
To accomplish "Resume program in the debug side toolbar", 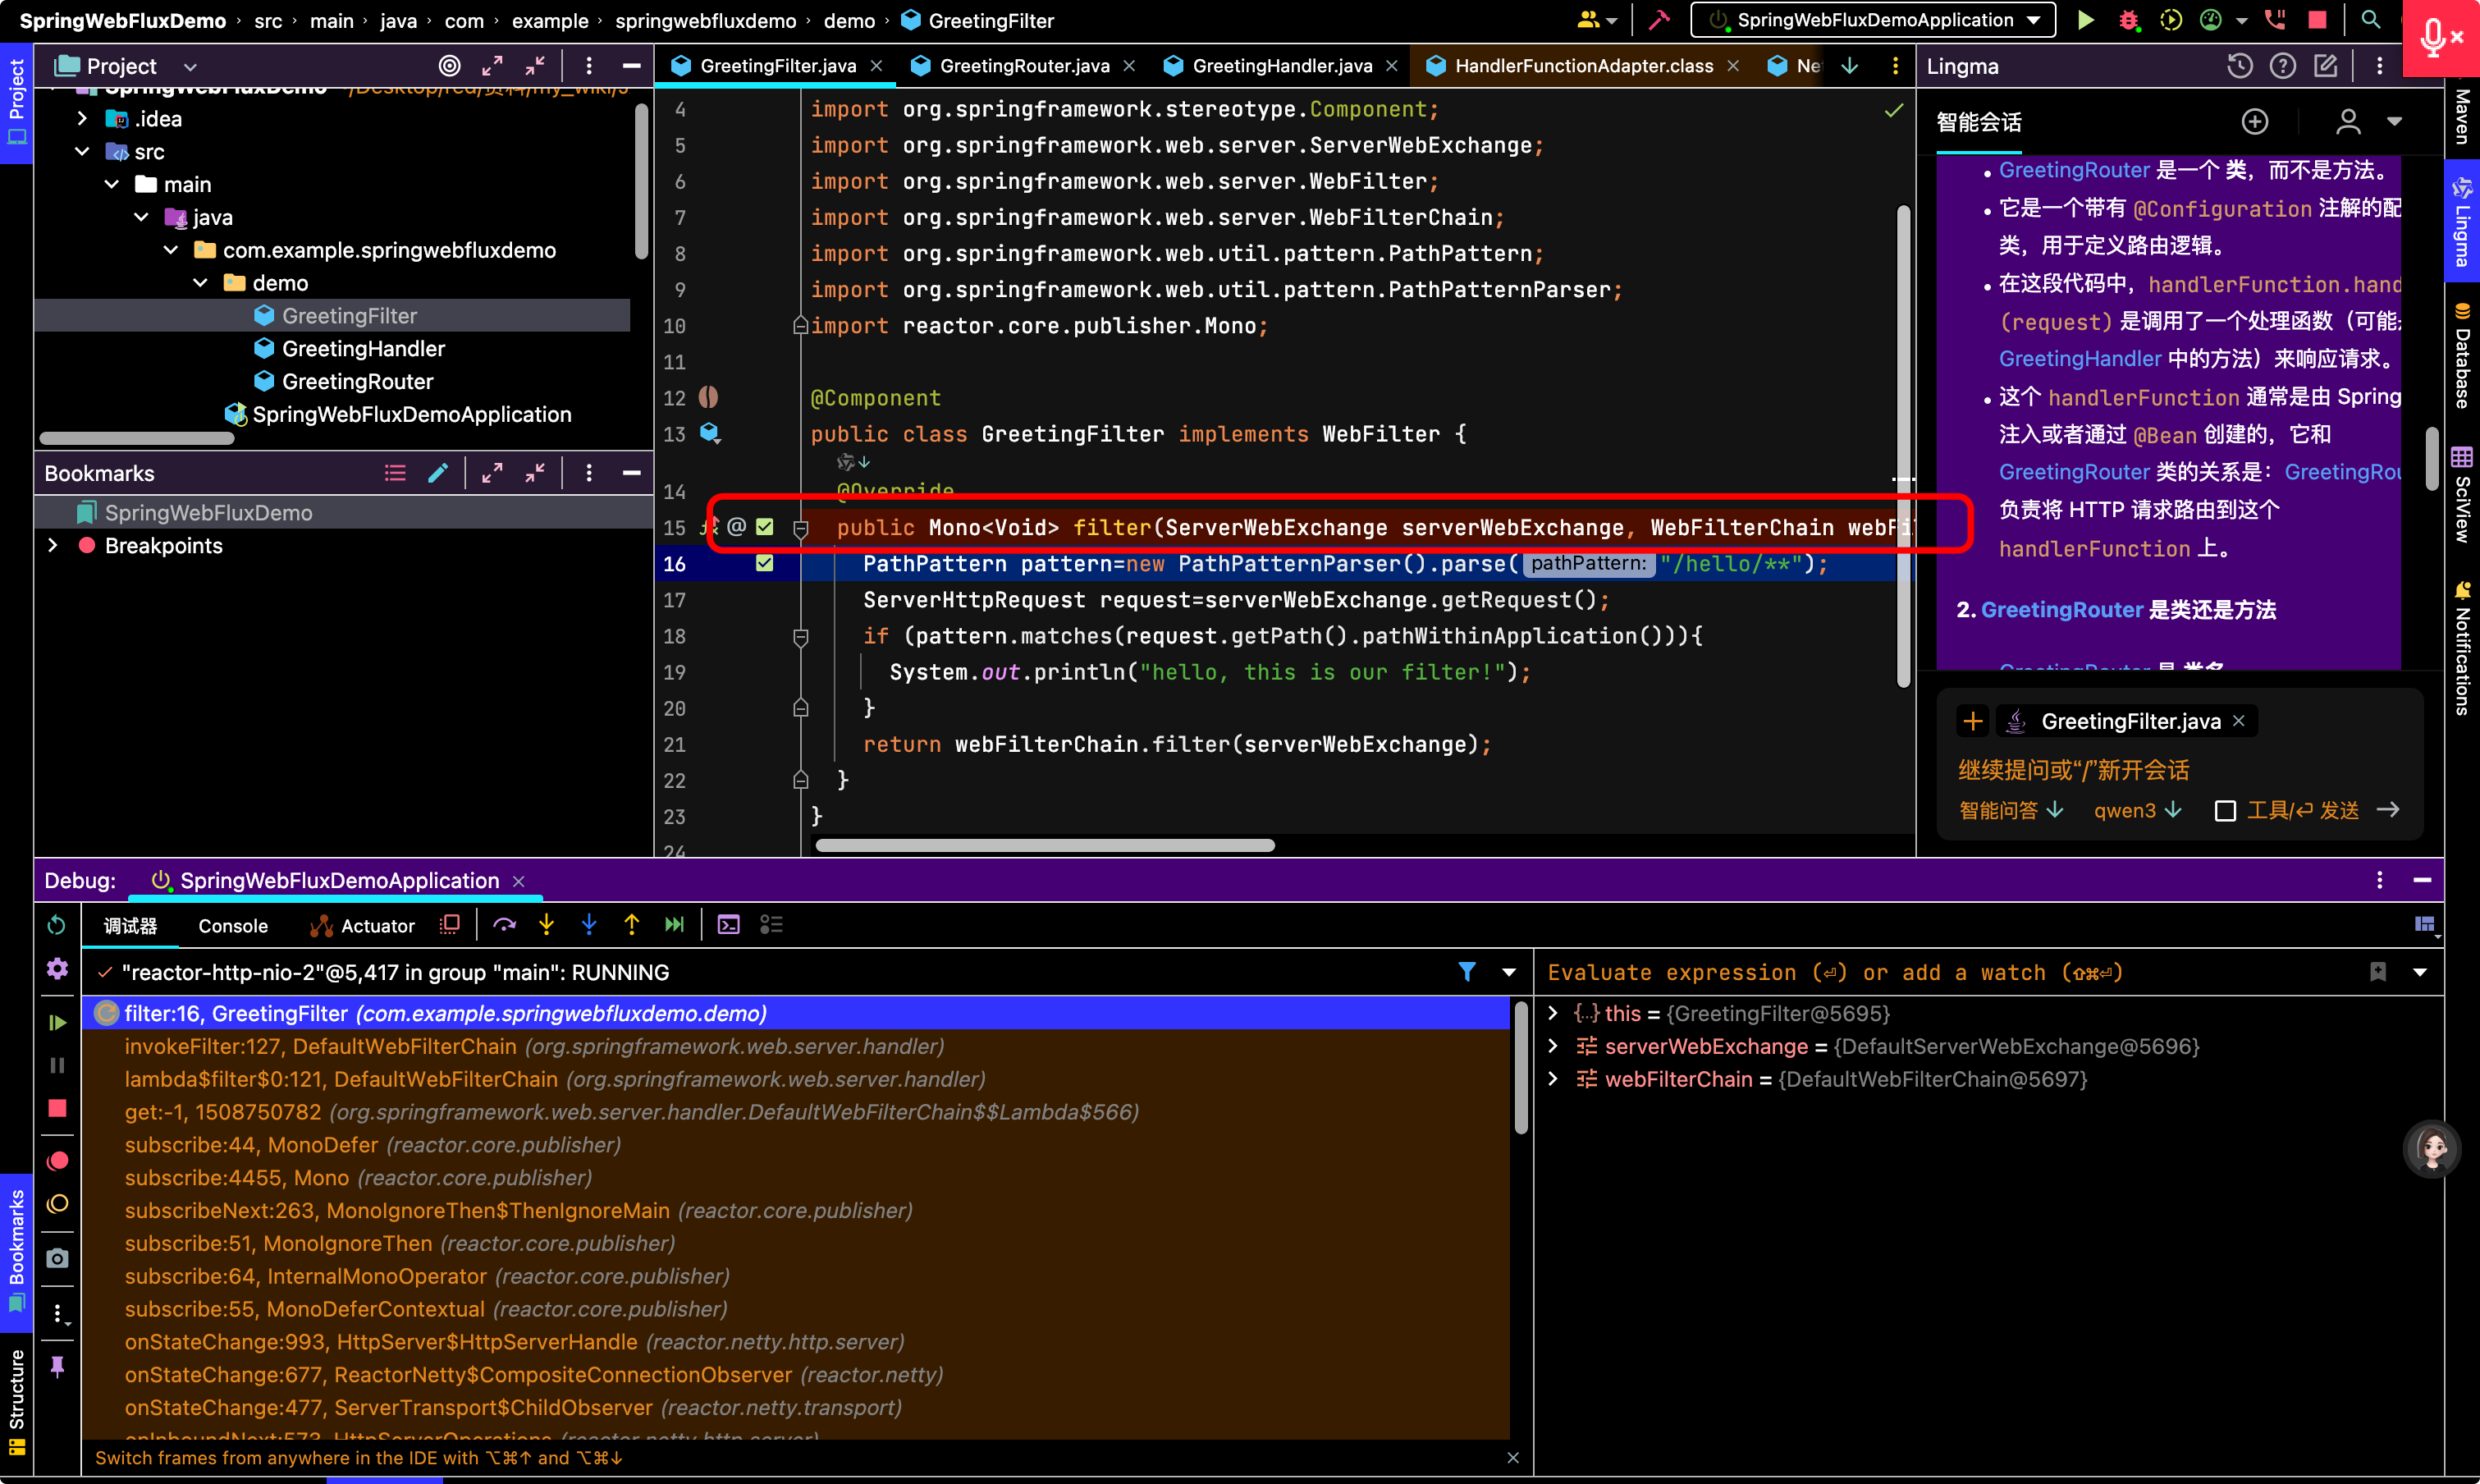I will coord(57,1022).
